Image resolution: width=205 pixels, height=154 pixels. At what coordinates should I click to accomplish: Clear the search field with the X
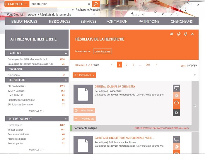pos(89,4)
